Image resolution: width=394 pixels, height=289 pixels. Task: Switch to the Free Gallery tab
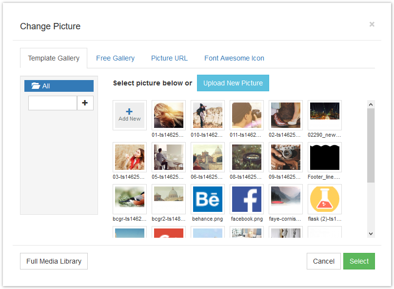coord(115,58)
